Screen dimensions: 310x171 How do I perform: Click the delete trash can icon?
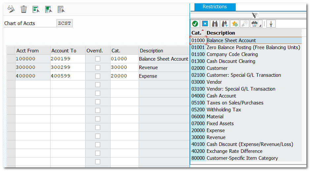pos(23,9)
